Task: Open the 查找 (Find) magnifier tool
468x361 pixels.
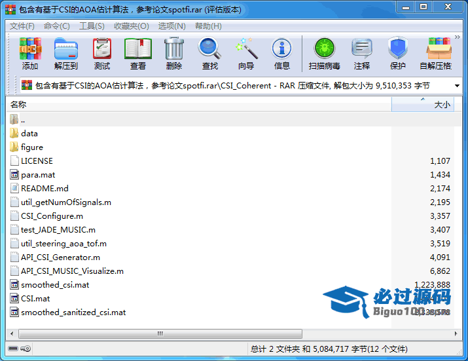Action: 210,54
